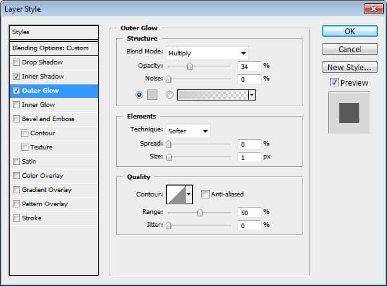Toggle the Anti-aliased checkbox
Image resolution: width=387 pixels, height=286 pixels.
[x=205, y=195]
